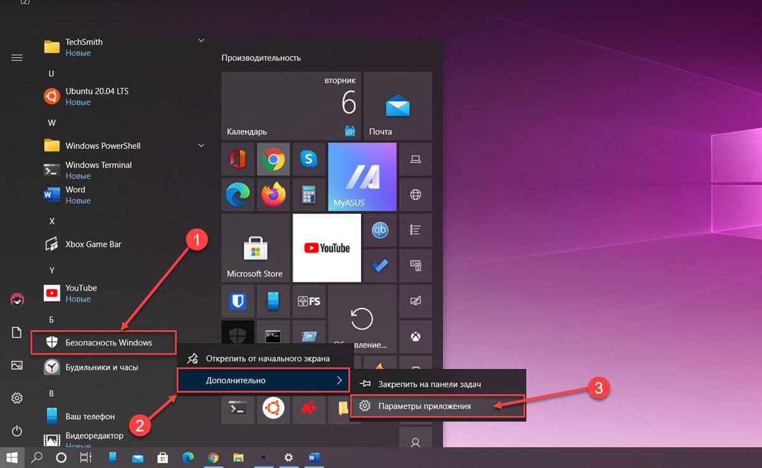Select Параметры приложения in the submenu
Viewport: 762px width, 468px height.
(424, 406)
